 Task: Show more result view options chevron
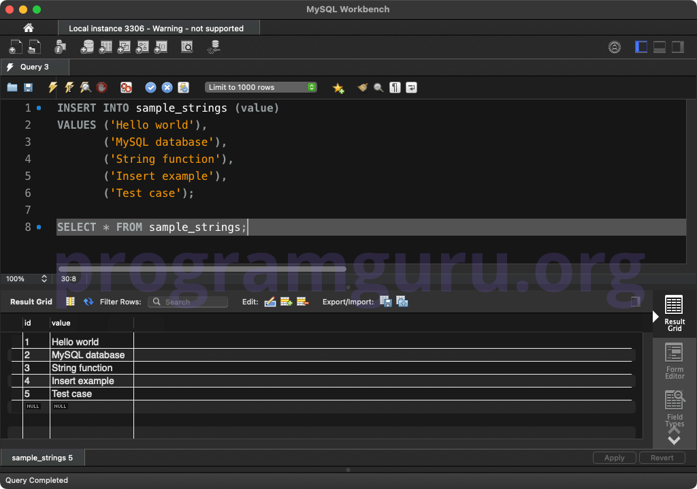[x=675, y=441]
